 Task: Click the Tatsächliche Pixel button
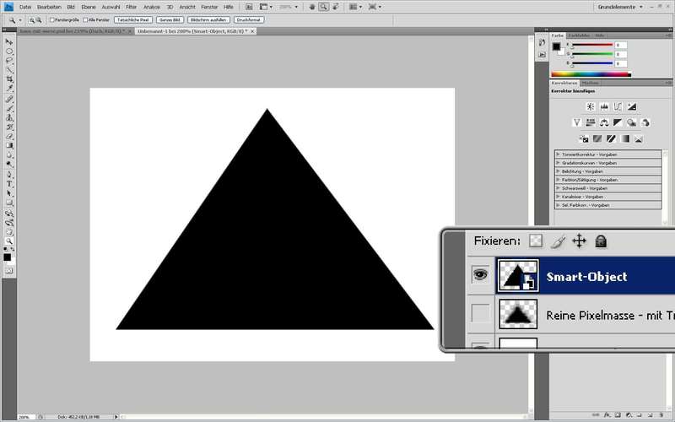132,19
